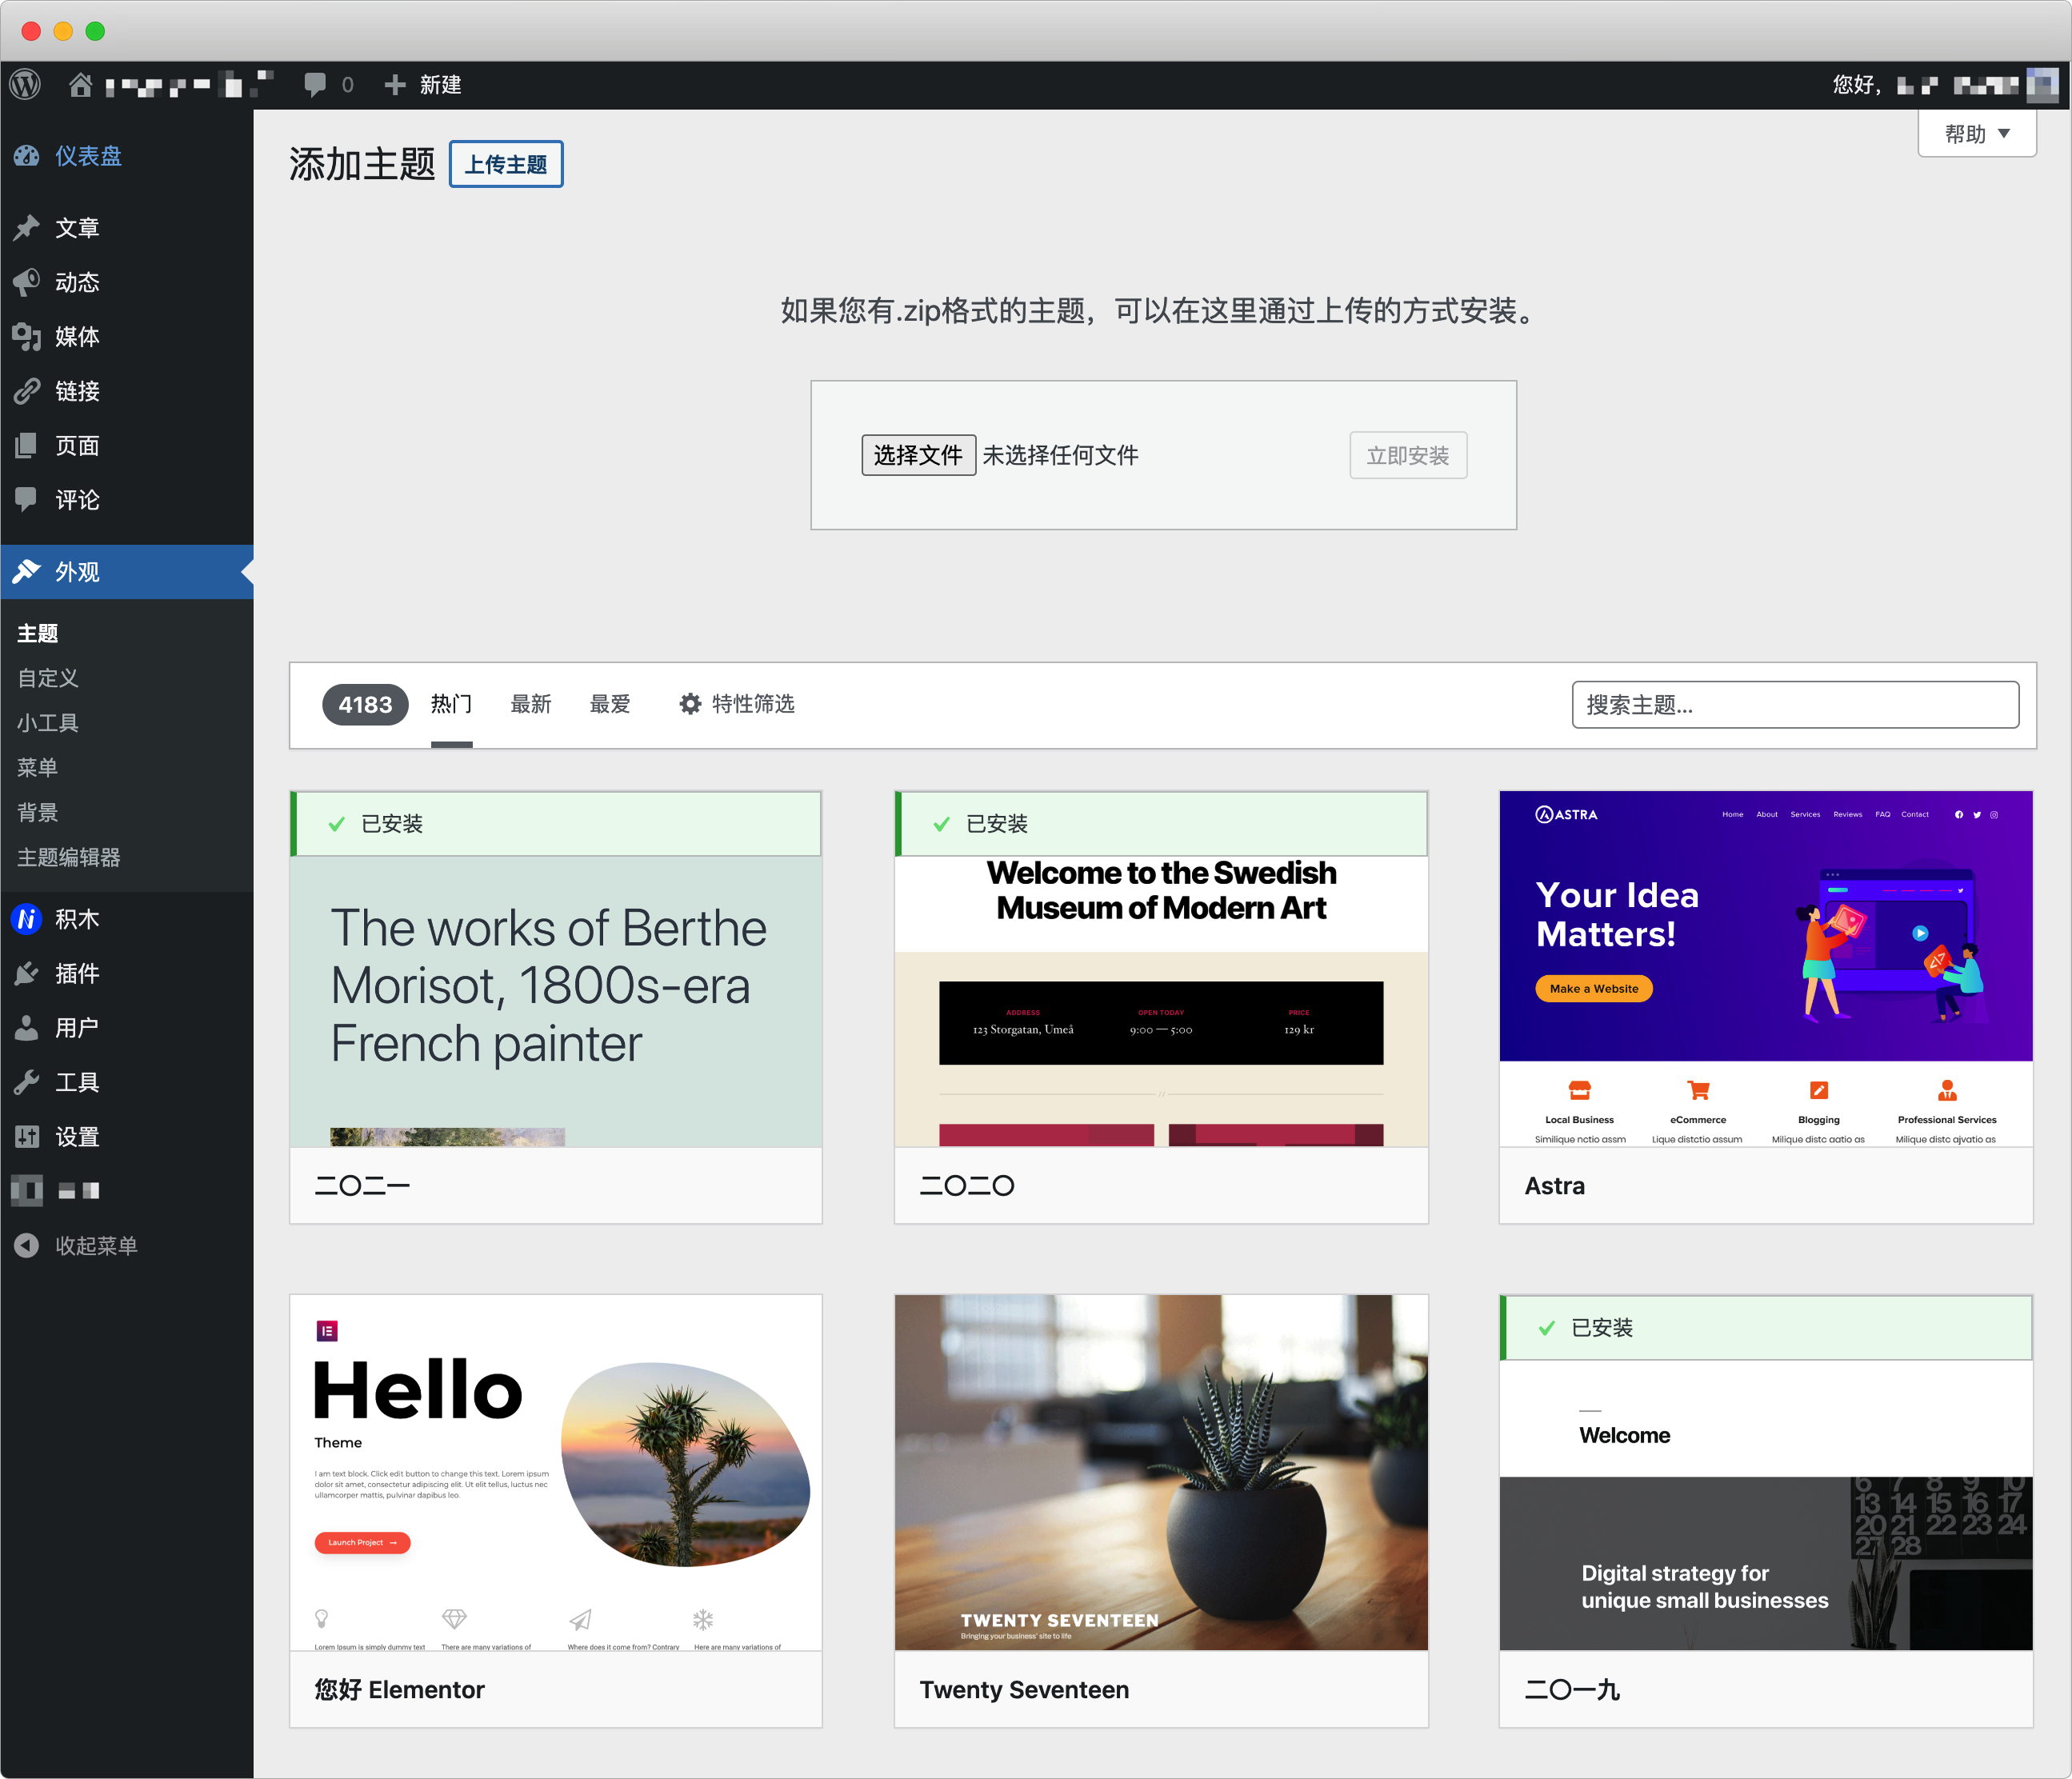Click the 评论 comment icon
Image resolution: width=2072 pixels, height=1779 pixels.
coord(27,500)
